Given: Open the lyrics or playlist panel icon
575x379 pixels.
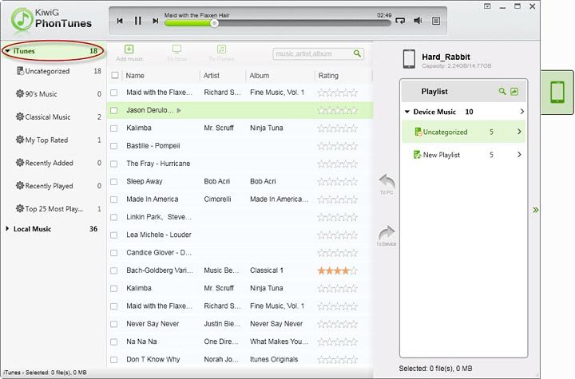Looking at the screenshot, I should tap(436, 21).
